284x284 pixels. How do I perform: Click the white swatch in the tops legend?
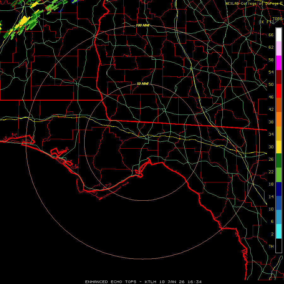click(x=279, y=35)
